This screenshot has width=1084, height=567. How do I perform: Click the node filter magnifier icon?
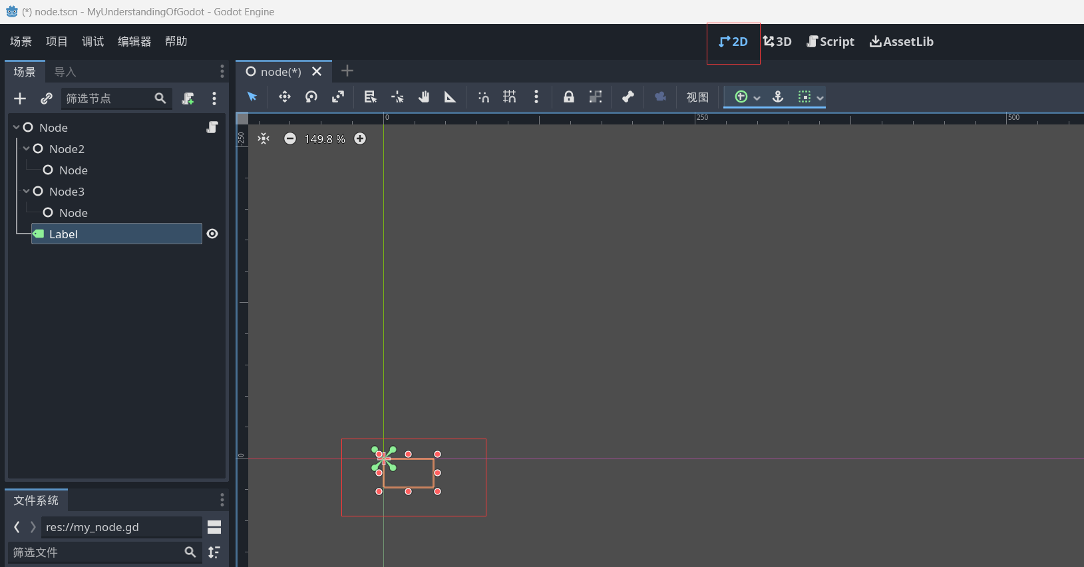pyautogui.click(x=160, y=98)
